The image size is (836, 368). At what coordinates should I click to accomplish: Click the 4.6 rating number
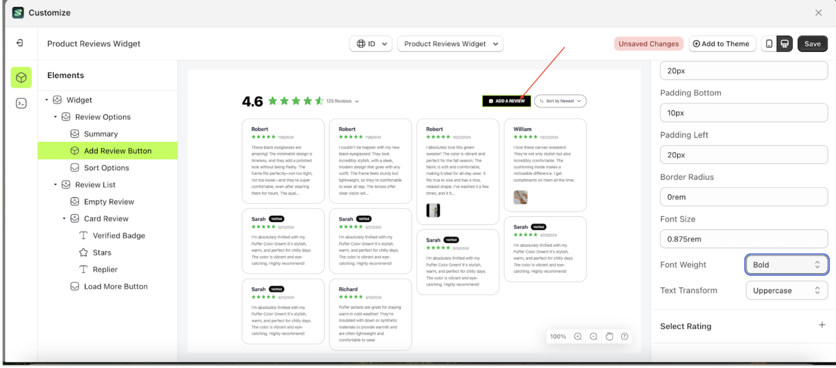click(x=252, y=102)
